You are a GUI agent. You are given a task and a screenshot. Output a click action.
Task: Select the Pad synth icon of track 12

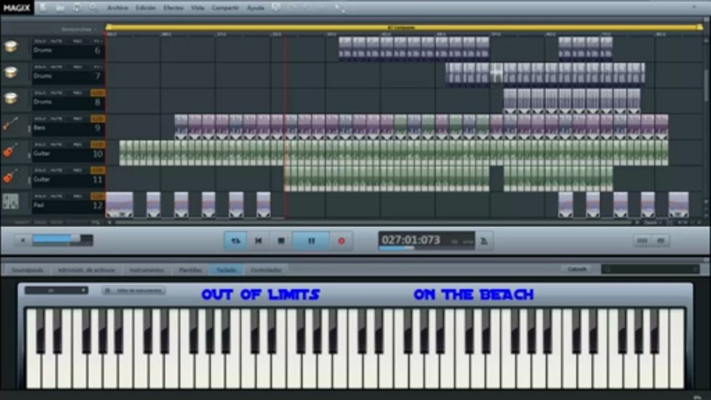click(11, 202)
